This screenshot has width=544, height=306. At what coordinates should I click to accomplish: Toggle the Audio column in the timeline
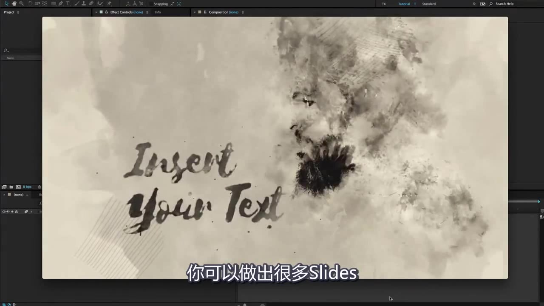[x=8, y=211]
